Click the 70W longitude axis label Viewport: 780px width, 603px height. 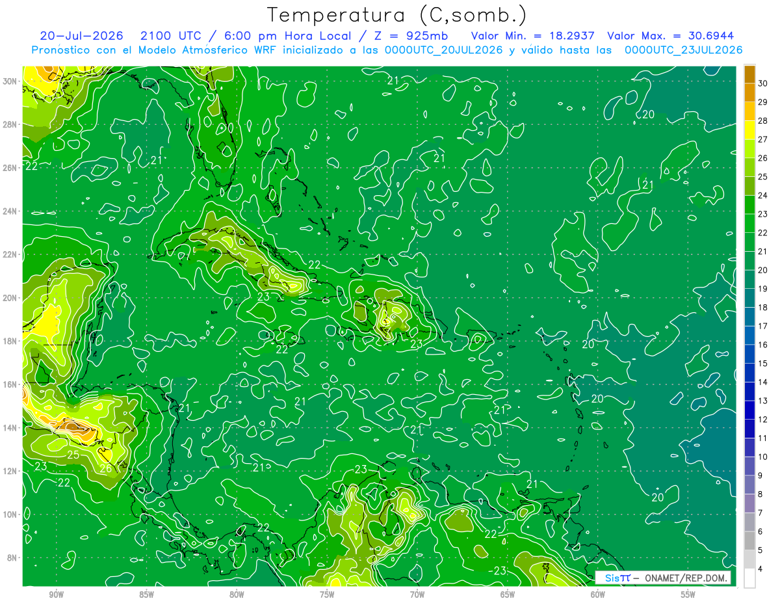click(417, 595)
